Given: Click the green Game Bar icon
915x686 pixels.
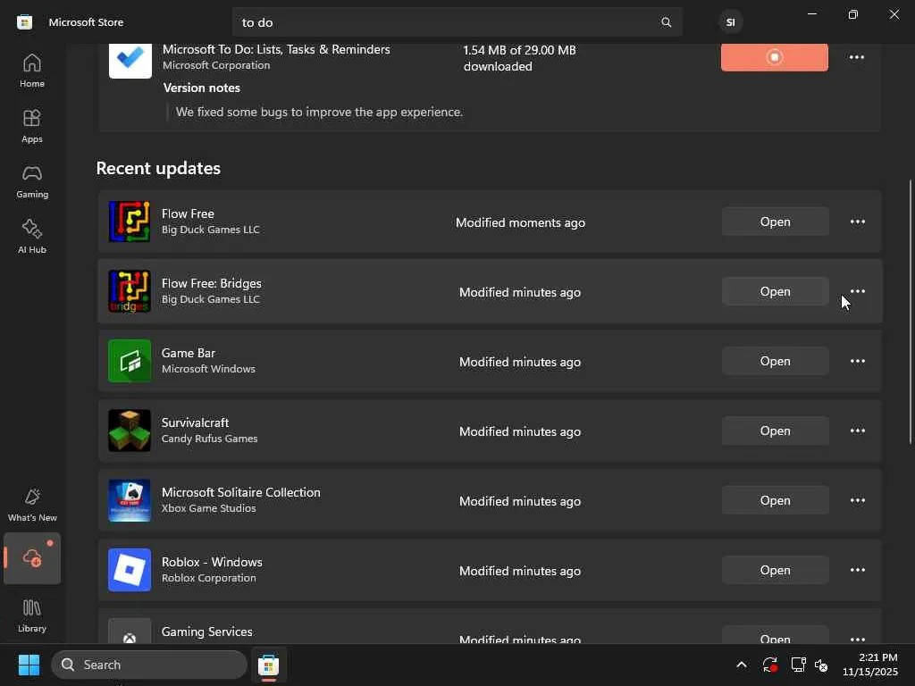Looking at the screenshot, I should 130,361.
